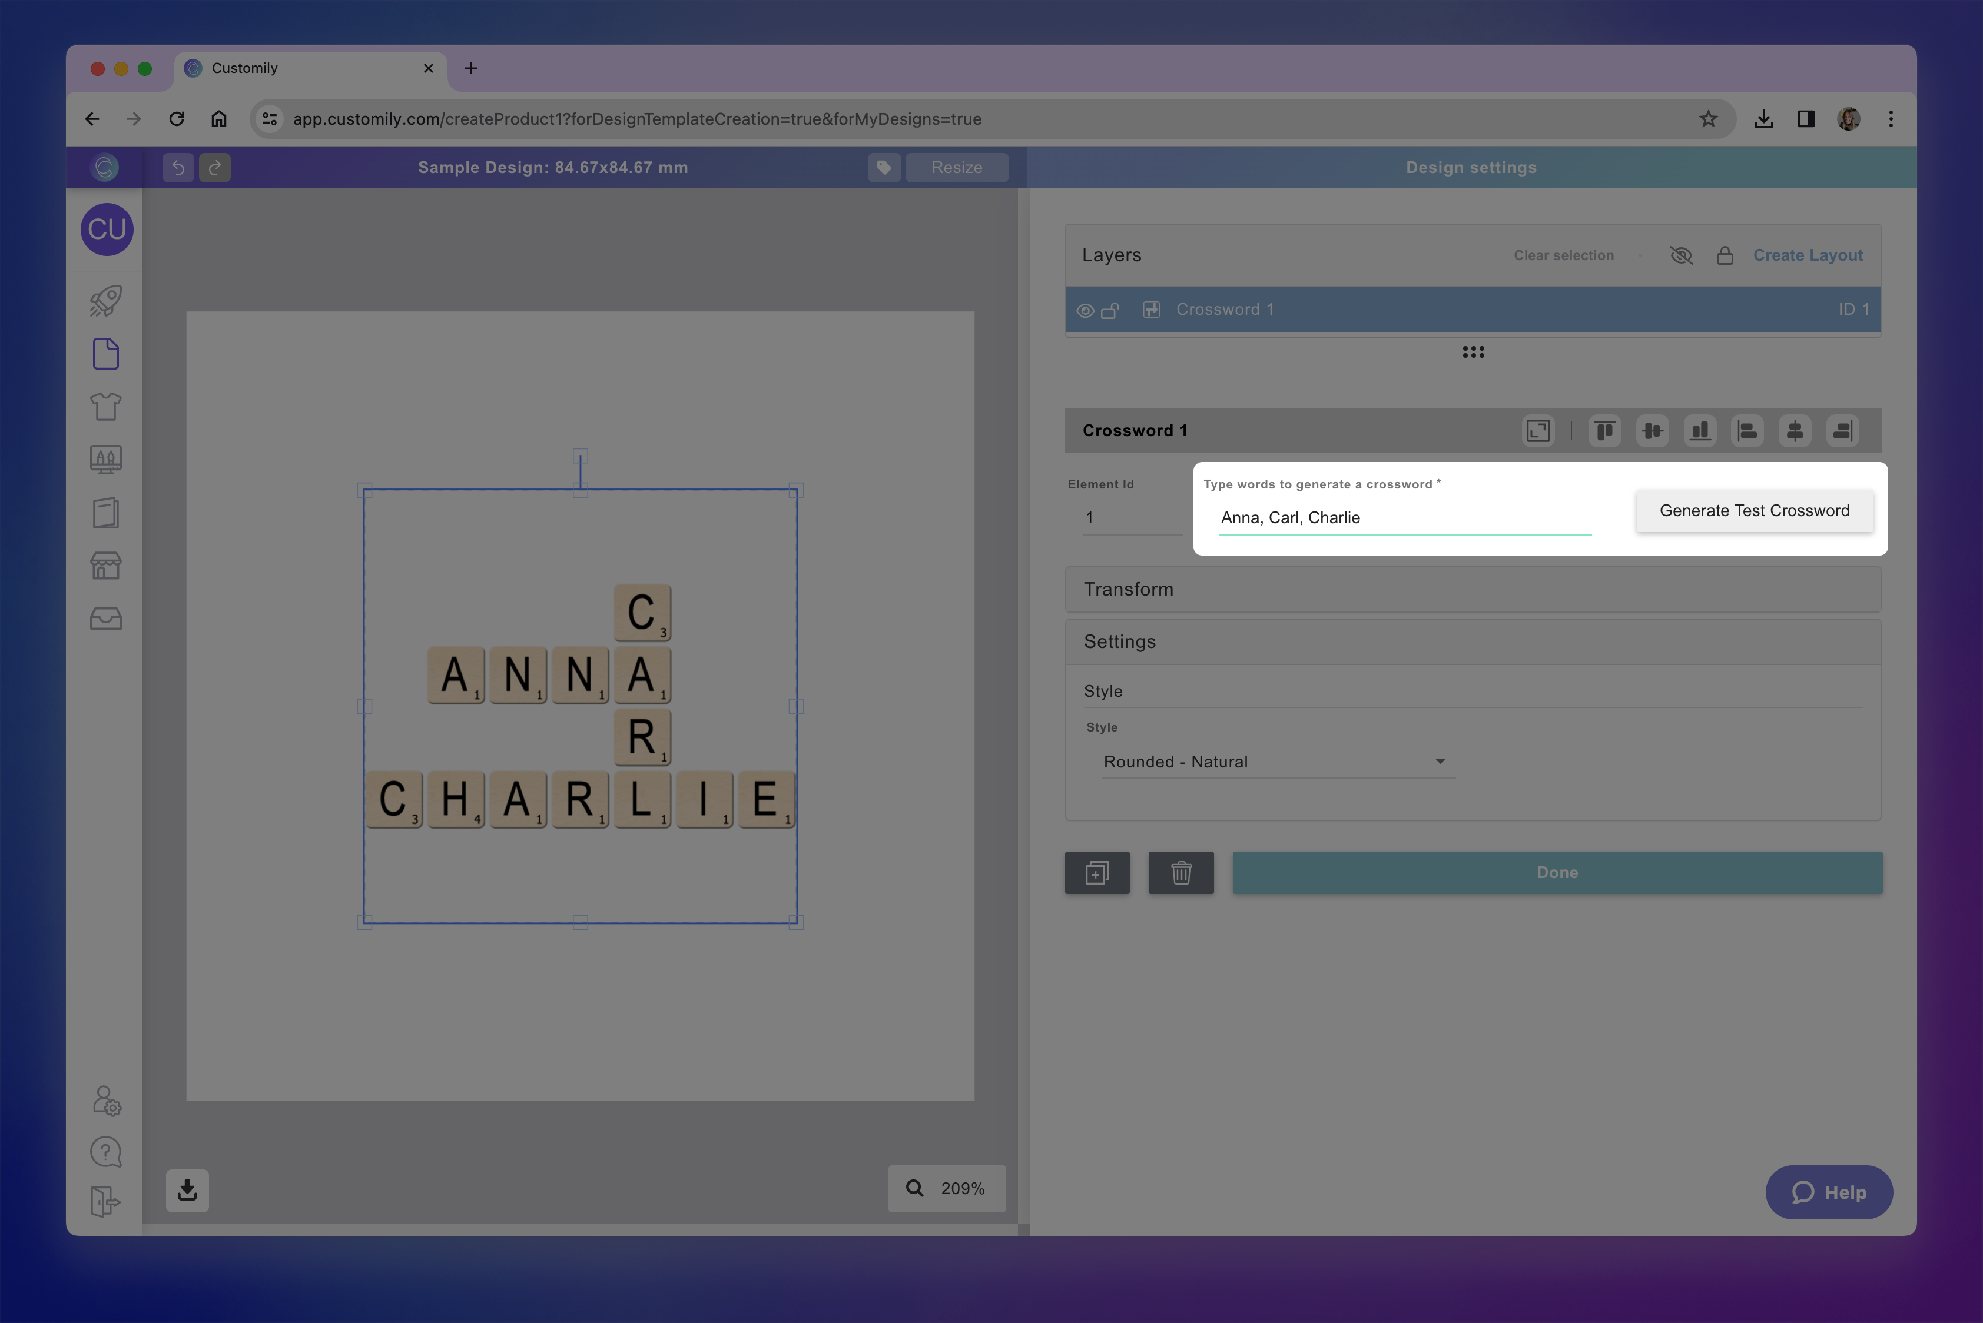Lock the Crossword 1 layer
This screenshot has height=1323, width=1983.
1111,310
